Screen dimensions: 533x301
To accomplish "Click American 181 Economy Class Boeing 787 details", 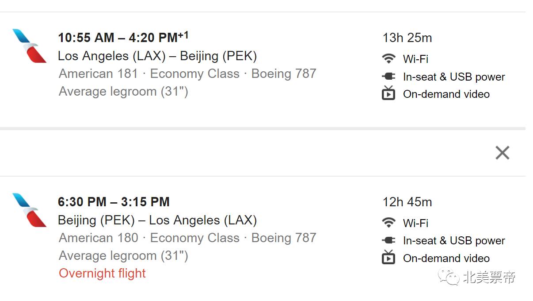I will [x=187, y=74].
